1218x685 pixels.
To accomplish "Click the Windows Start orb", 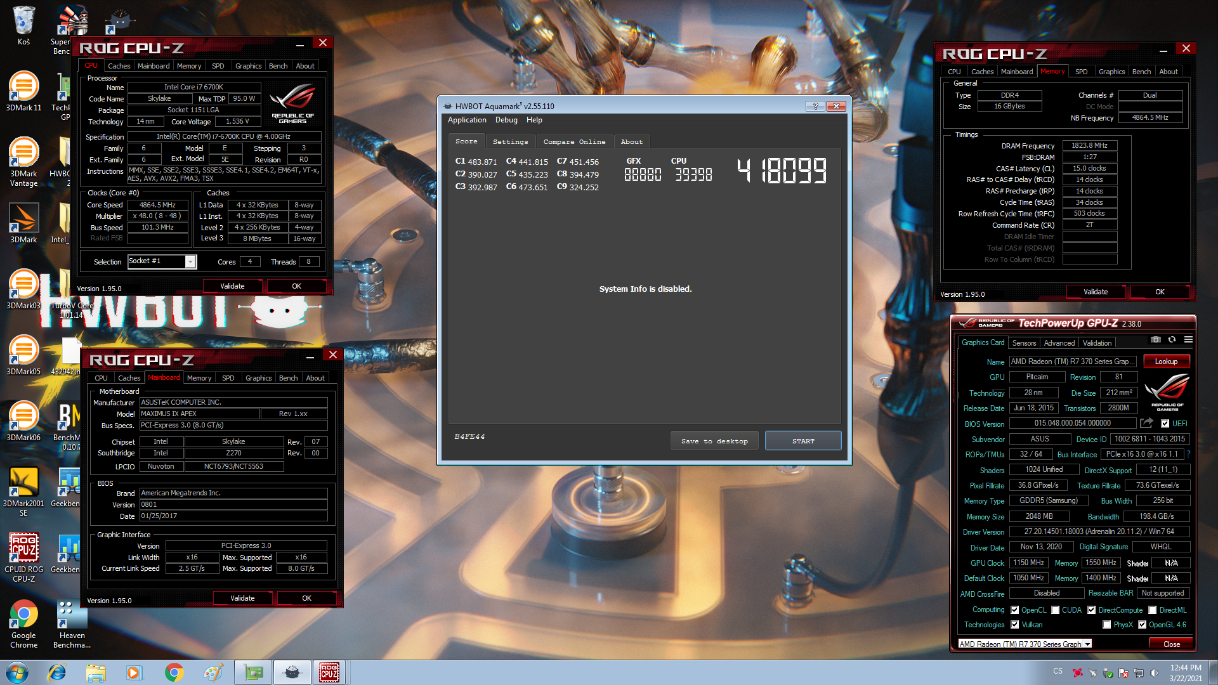I will [x=18, y=672].
